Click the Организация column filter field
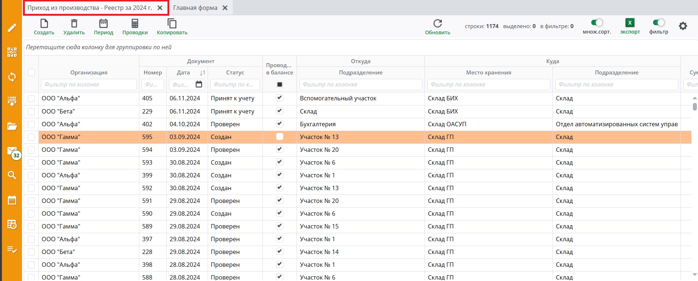The width and height of the screenshot is (698, 281). 88,84
